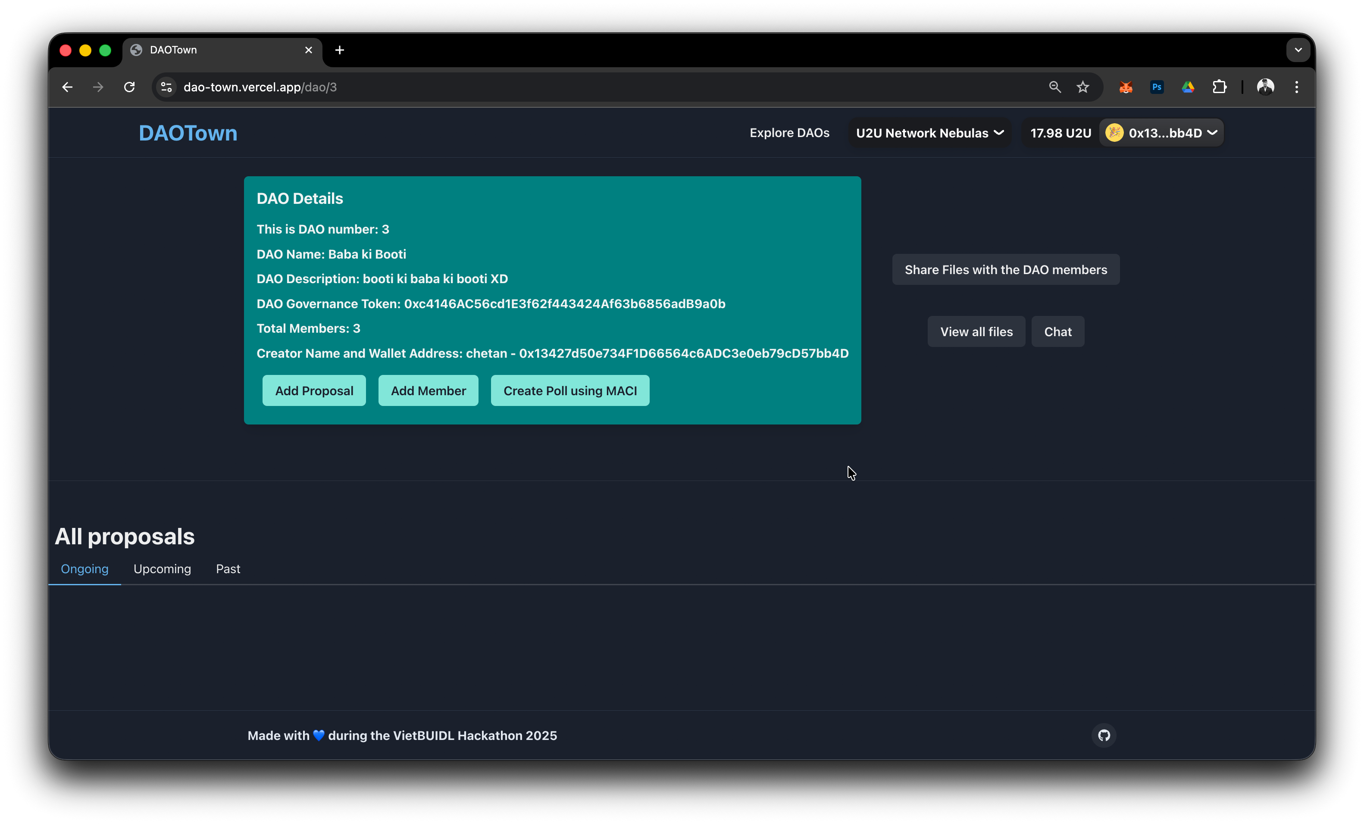This screenshot has height=824, width=1364.
Task: Click the Photoshop extension icon
Action: coord(1156,87)
